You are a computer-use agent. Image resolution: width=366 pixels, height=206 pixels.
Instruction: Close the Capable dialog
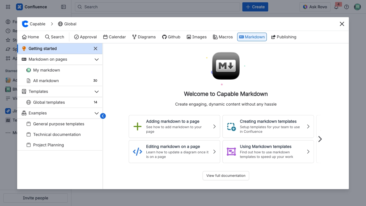tap(342, 24)
